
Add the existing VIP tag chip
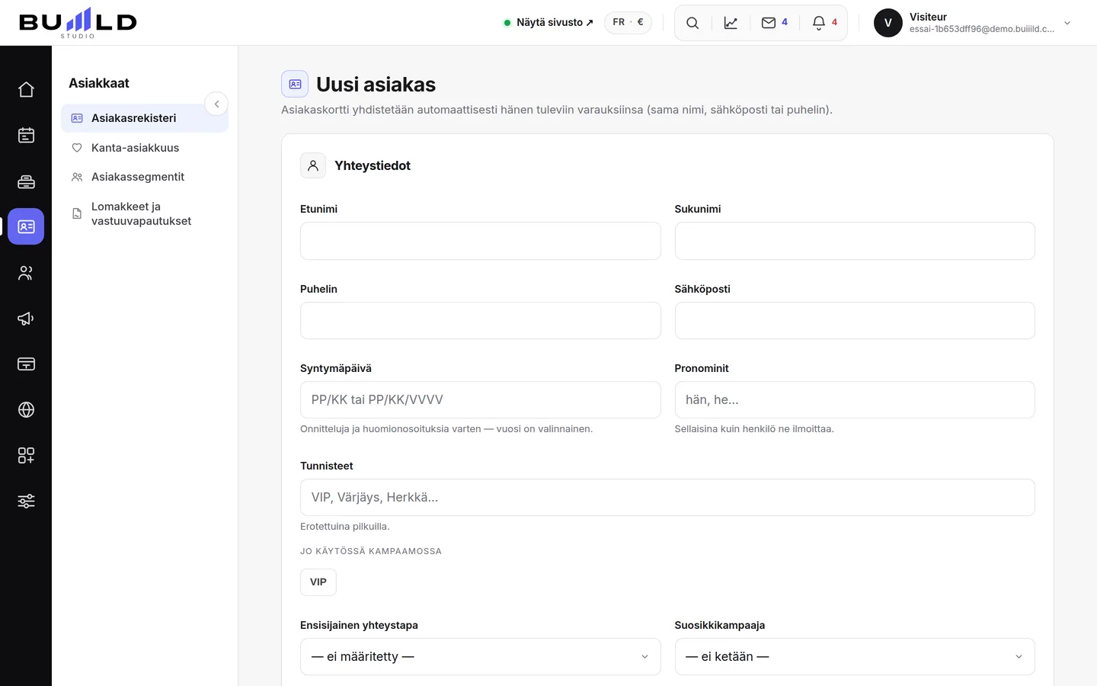(x=318, y=582)
